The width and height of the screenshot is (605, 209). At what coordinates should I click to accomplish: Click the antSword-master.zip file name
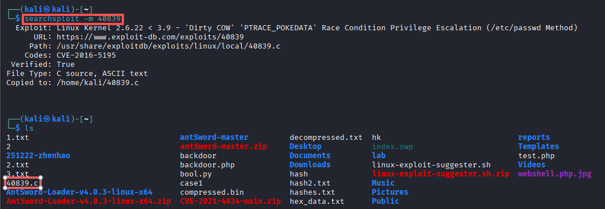[x=223, y=147]
